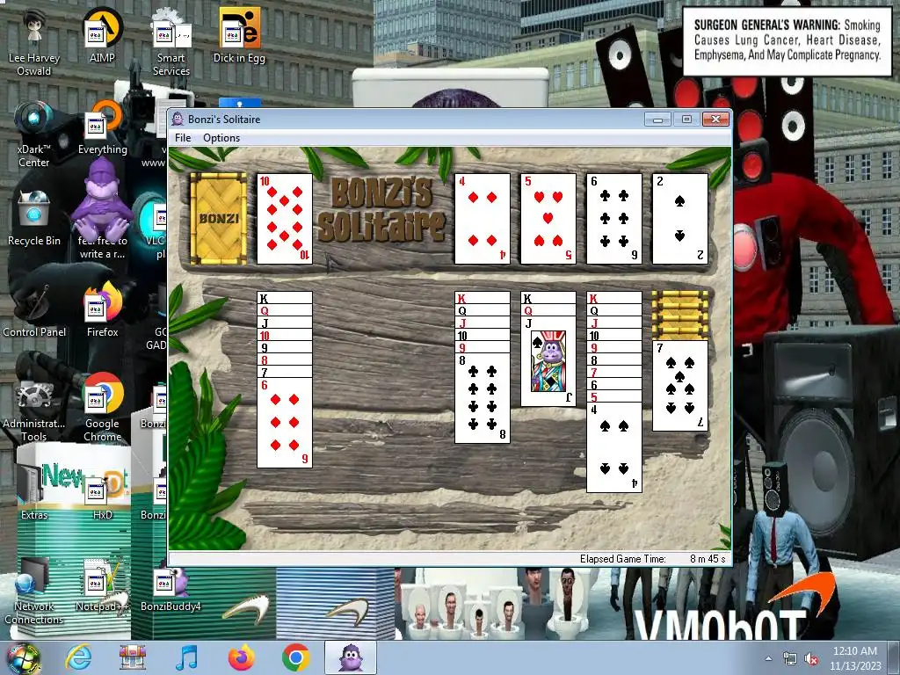Select the 9 of hearts above 8 of clubs
This screenshot has height=675, width=900.
(483, 347)
